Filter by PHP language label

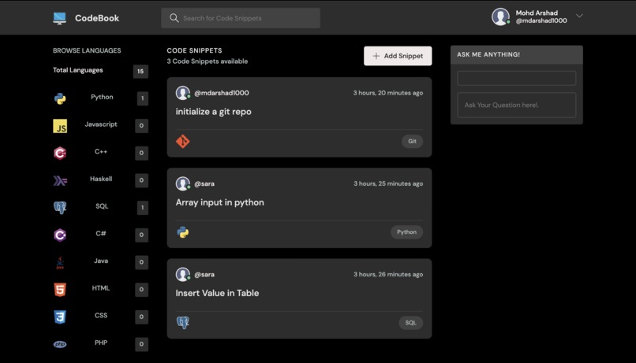click(x=101, y=343)
